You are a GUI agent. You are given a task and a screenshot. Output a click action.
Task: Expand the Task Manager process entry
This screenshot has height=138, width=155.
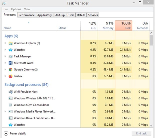pos(5,56)
